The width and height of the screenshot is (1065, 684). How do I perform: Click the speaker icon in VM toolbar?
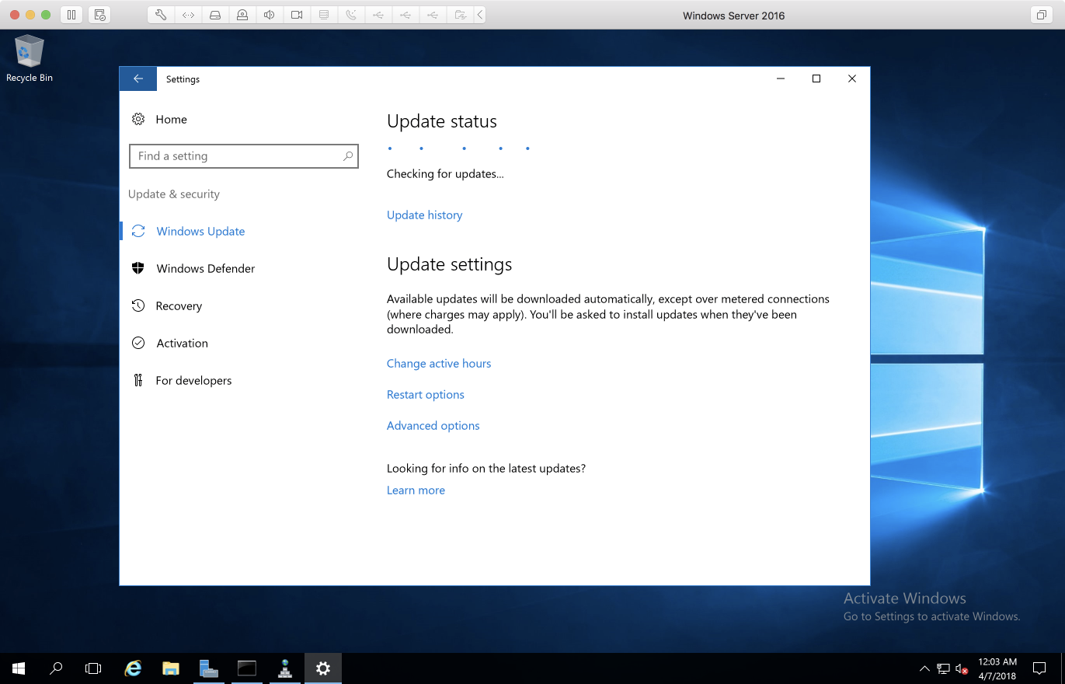pos(269,15)
